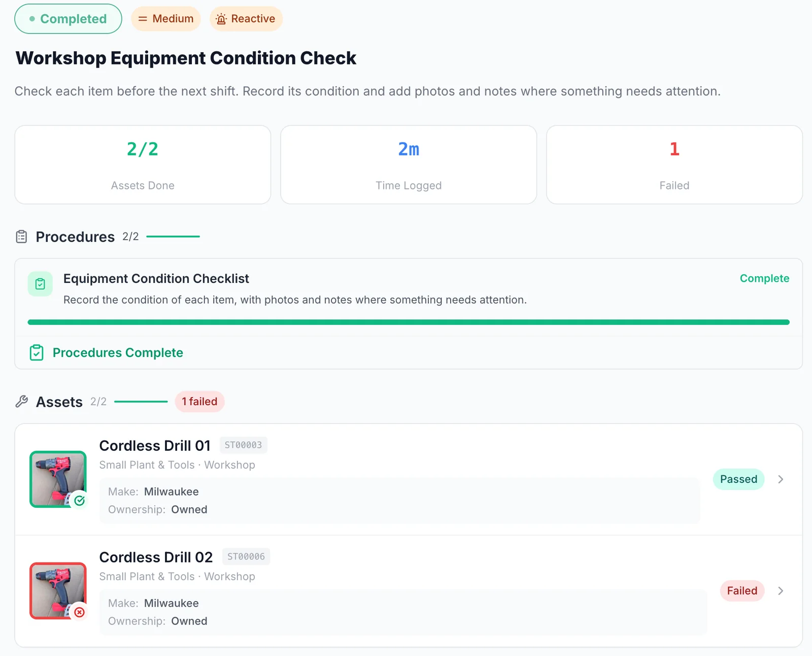Expand Cordless Drill 02 with its chevron
812x656 pixels.
pos(781,591)
